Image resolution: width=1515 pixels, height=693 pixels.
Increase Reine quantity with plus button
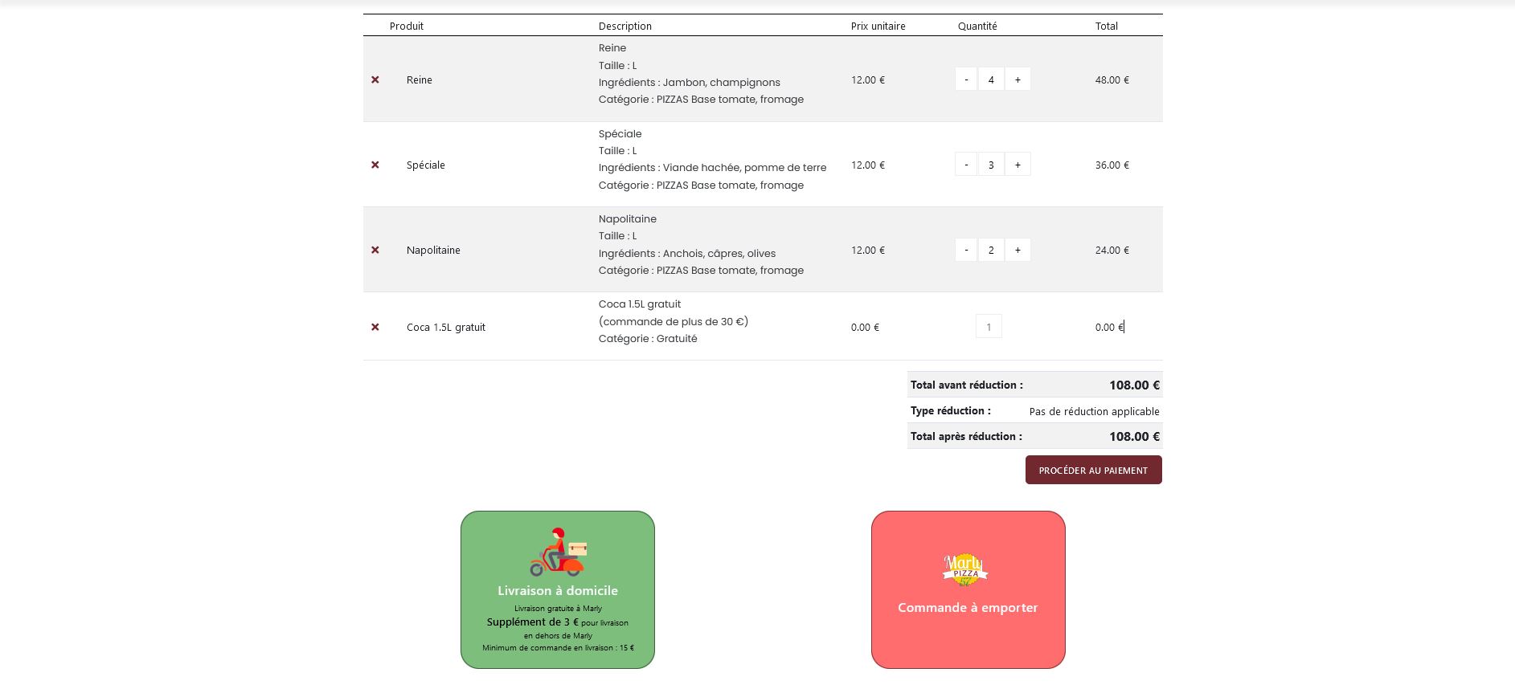pyautogui.click(x=1018, y=79)
